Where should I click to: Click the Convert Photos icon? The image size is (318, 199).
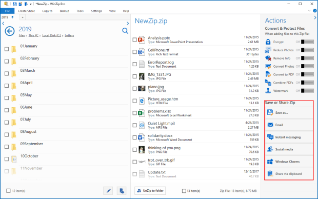(x=268, y=66)
